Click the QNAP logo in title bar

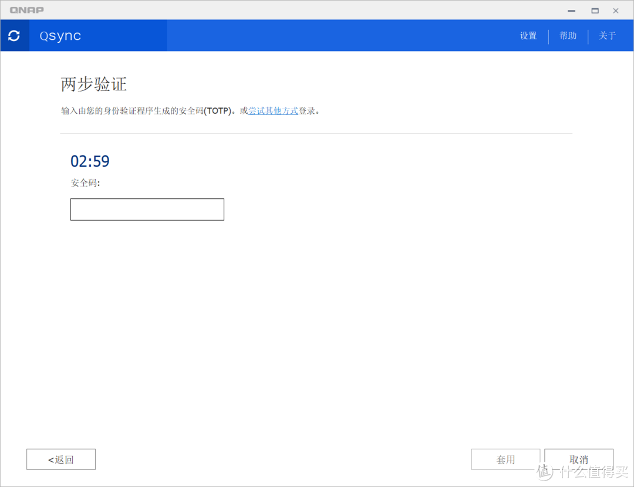coord(26,10)
